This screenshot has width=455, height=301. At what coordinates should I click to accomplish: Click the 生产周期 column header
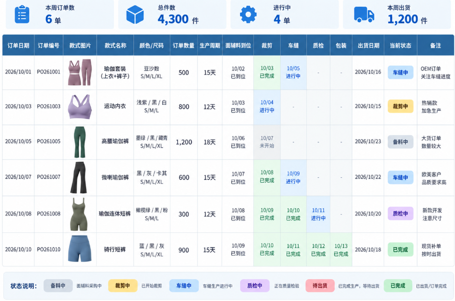point(210,45)
